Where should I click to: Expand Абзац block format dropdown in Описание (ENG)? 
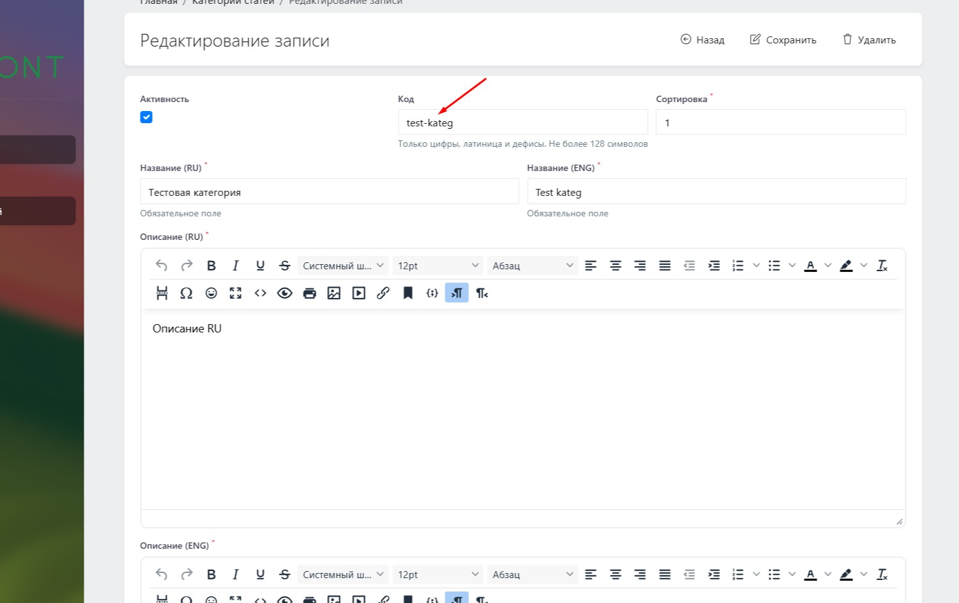[x=533, y=575]
